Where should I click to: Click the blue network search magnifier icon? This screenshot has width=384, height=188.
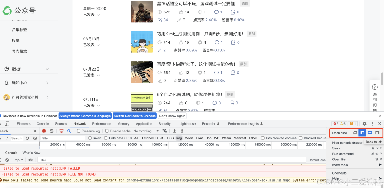tap(69, 131)
